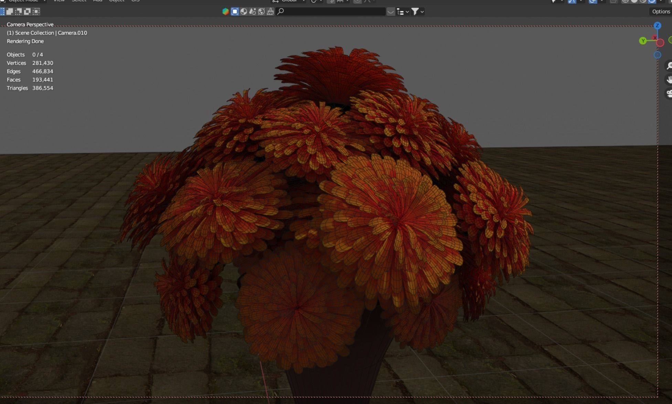
Task: Choose the Subtract Selection mode icon
Action: pos(19,12)
